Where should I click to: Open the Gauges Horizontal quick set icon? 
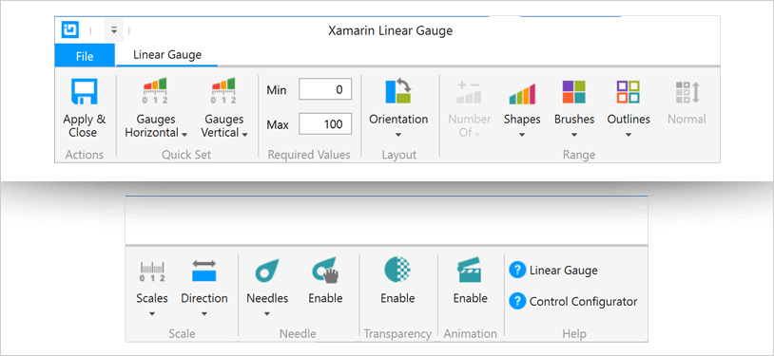click(156, 91)
